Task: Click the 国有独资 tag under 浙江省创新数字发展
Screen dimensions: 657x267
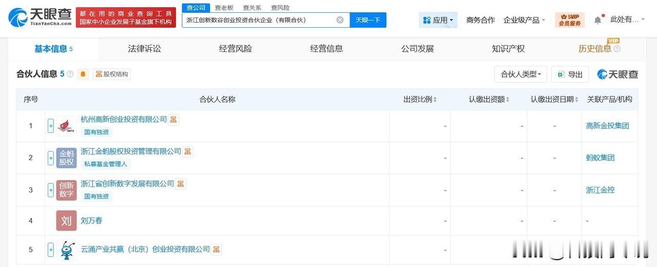Action: tap(97, 196)
